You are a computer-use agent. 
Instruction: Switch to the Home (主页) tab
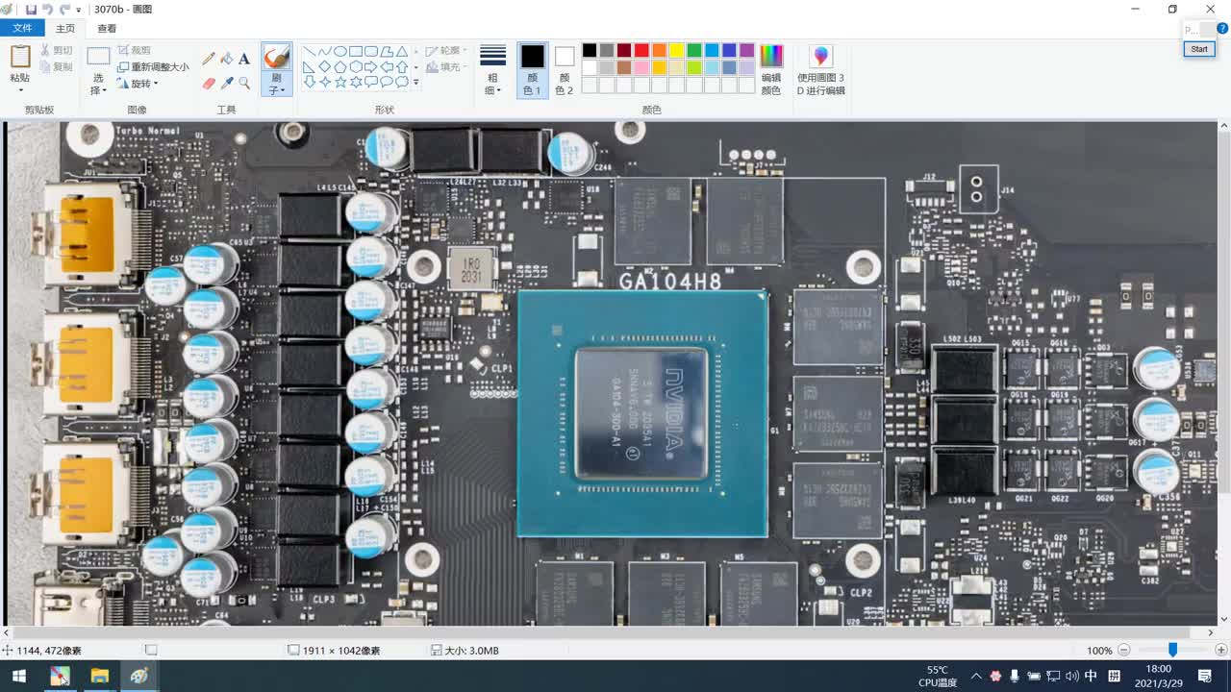pos(65,29)
